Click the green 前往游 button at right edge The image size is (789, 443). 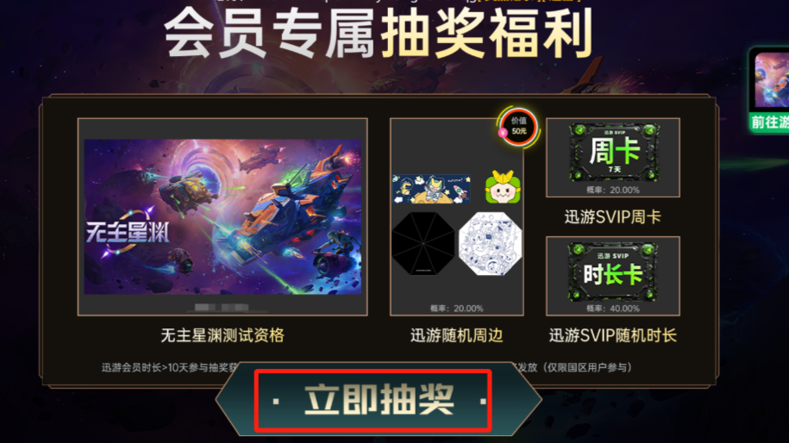tap(770, 122)
